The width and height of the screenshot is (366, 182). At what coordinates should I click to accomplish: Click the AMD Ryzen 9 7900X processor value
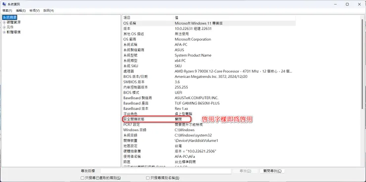[x=233, y=72]
